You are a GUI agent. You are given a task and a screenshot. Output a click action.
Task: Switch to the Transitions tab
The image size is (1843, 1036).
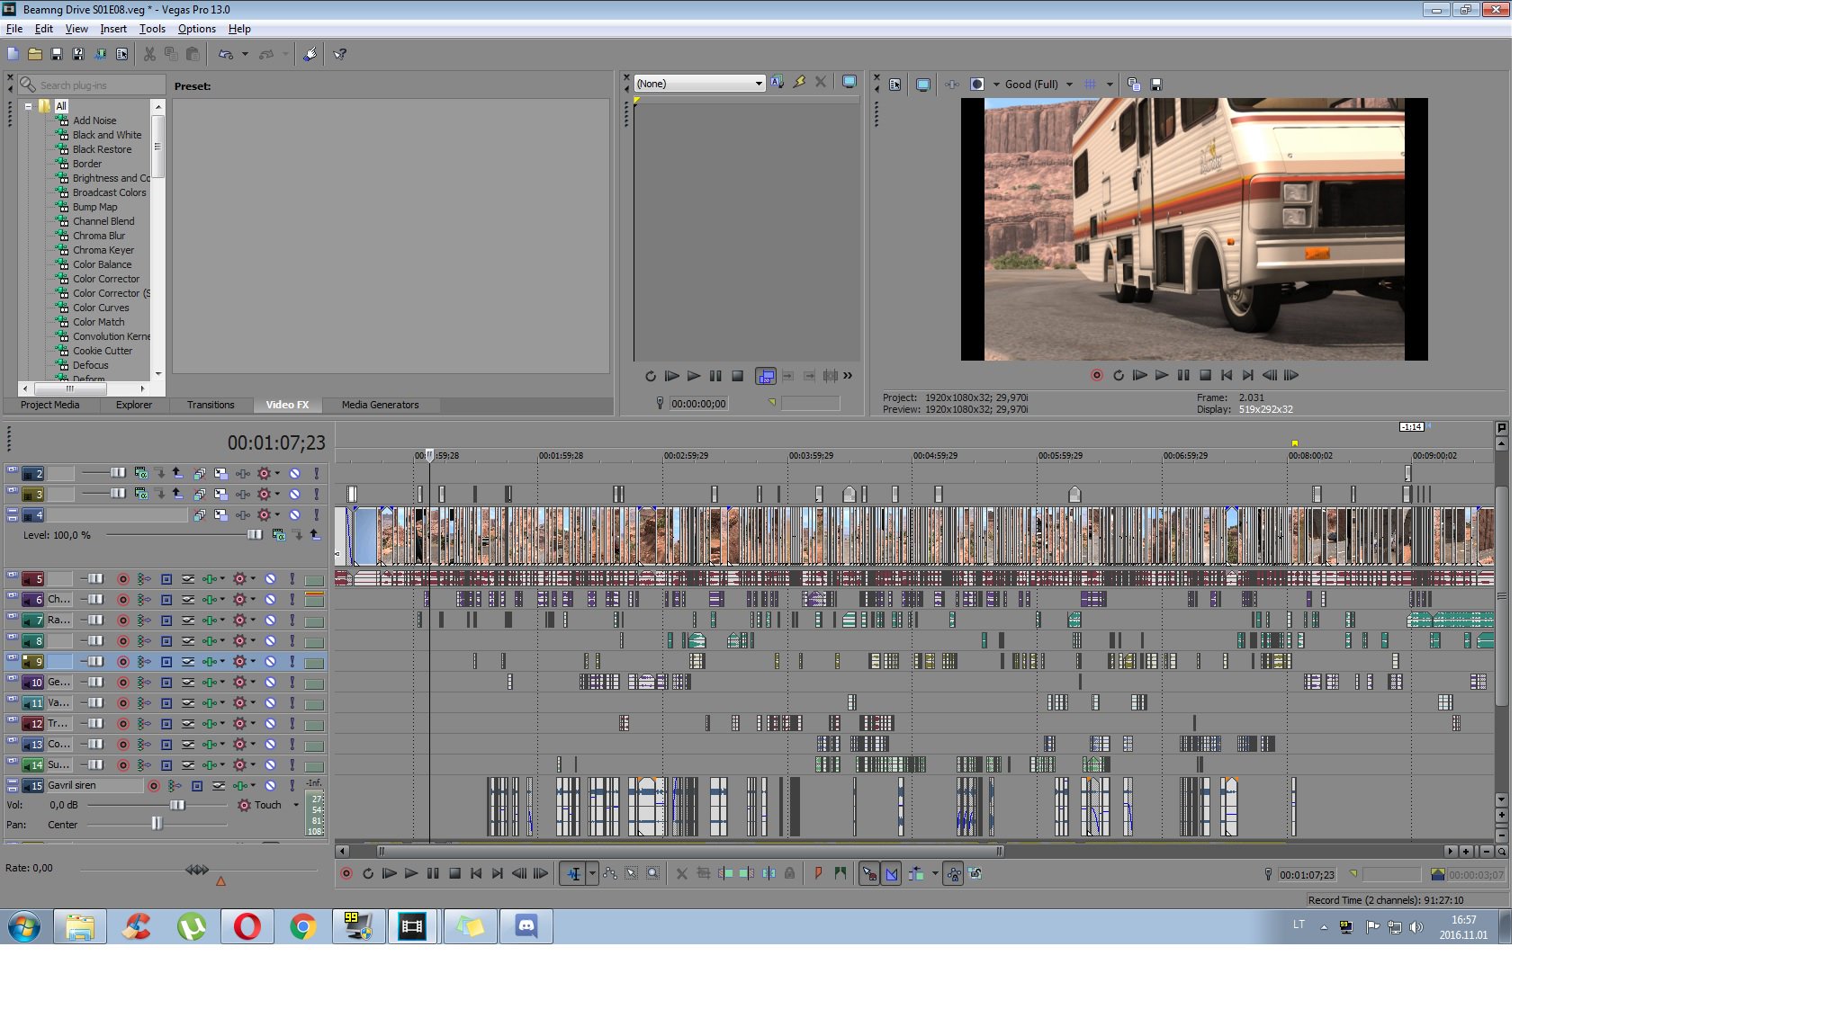tap(211, 405)
